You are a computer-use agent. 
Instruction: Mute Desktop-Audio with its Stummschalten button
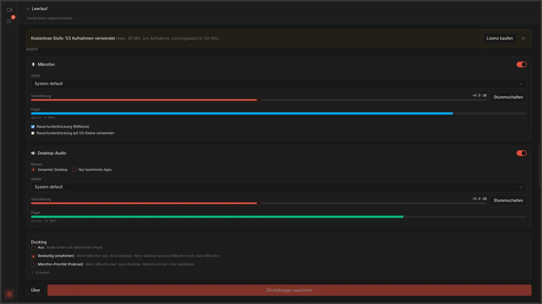tap(508, 201)
